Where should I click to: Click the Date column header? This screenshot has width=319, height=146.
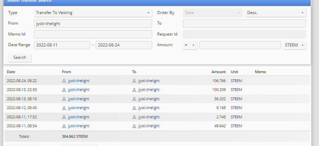[x=11, y=72]
